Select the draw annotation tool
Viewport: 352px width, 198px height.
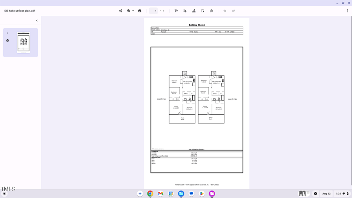point(185,11)
